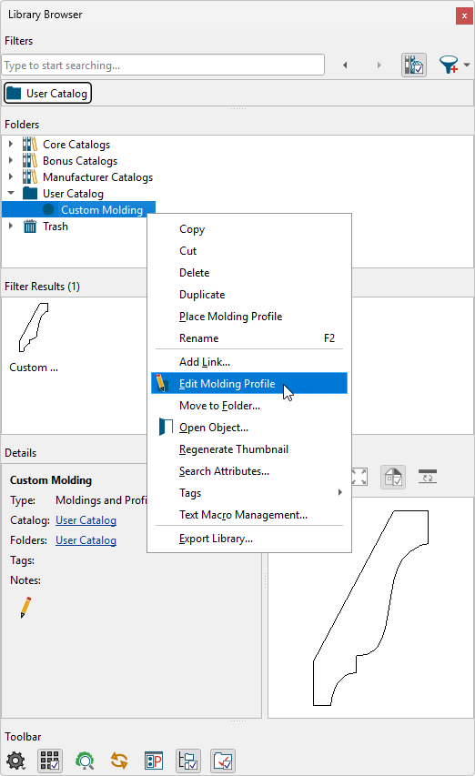Choose Edit Molding Profile entry
The image size is (475, 776).
249,384
